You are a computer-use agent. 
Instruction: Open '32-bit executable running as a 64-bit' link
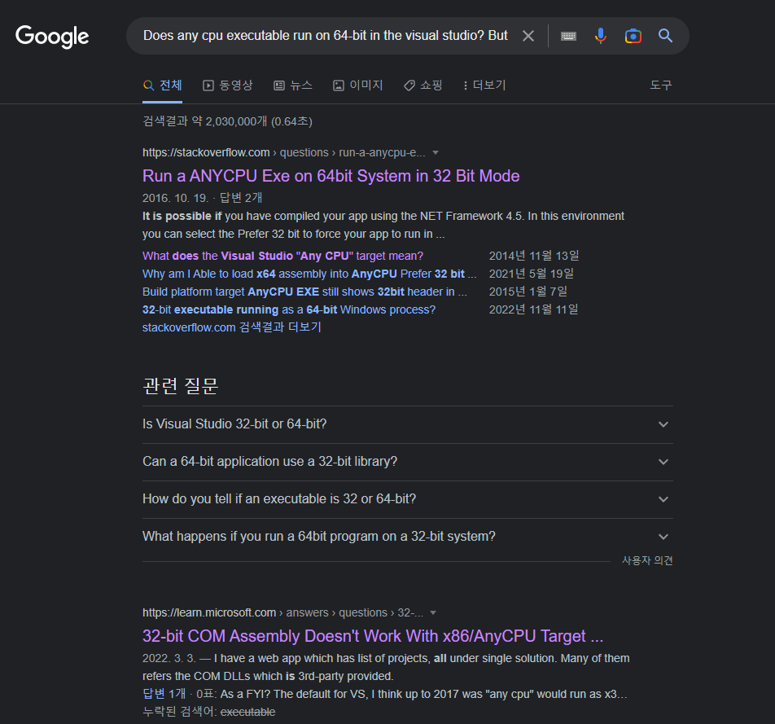click(x=289, y=309)
